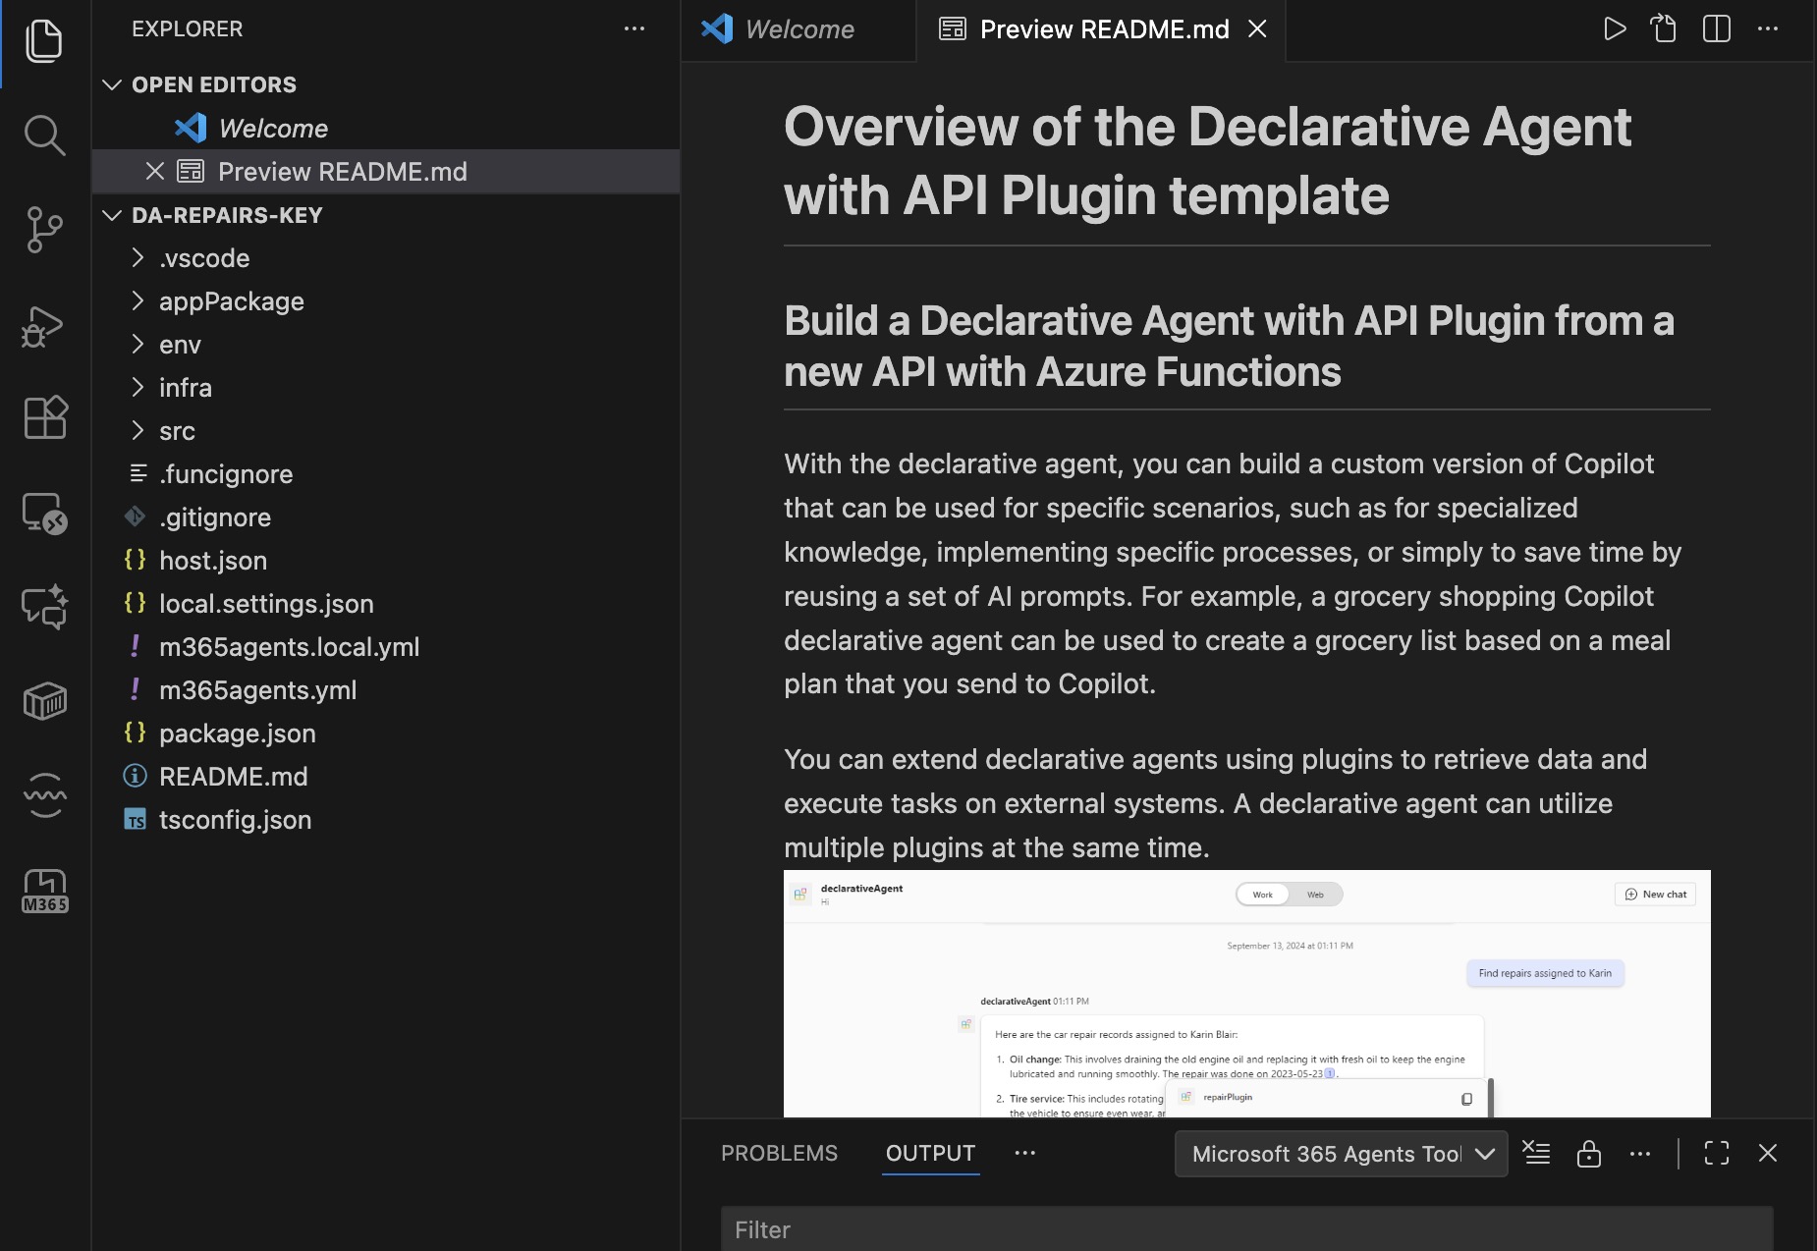Open local.settings.json file
The width and height of the screenshot is (1817, 1251).
tap(386, 604)
